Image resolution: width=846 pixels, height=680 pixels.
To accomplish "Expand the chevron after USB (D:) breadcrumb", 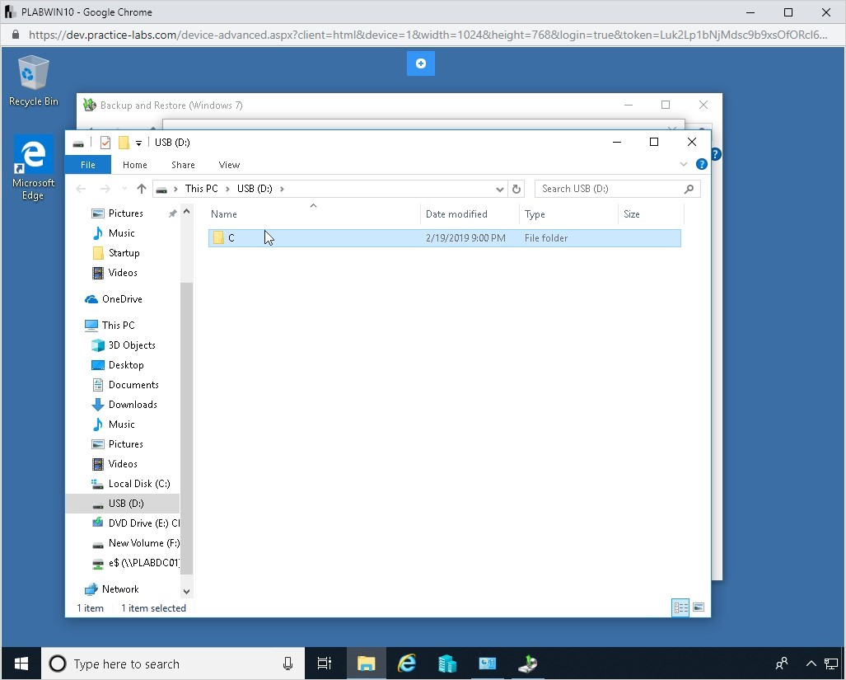I will [282, 189].
